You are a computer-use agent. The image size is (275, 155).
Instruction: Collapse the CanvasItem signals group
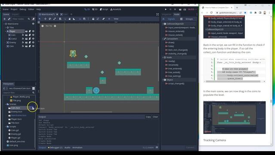tap(163, 39)
